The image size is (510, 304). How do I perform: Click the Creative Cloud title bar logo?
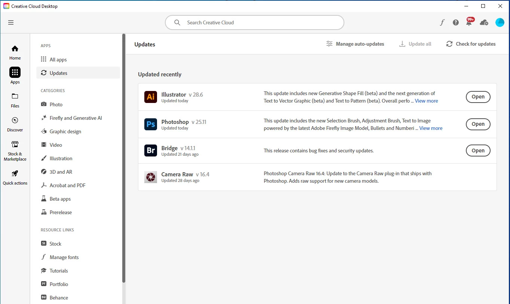[6, 6]
